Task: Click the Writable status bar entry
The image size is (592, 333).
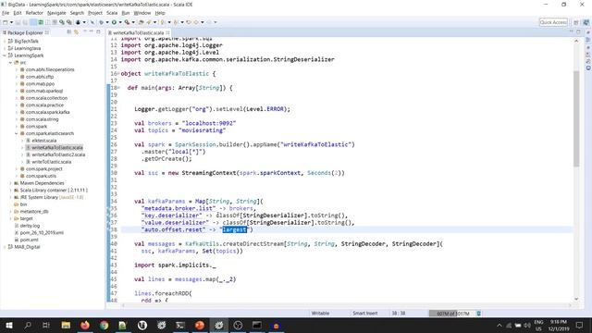Action: point(320,314)
